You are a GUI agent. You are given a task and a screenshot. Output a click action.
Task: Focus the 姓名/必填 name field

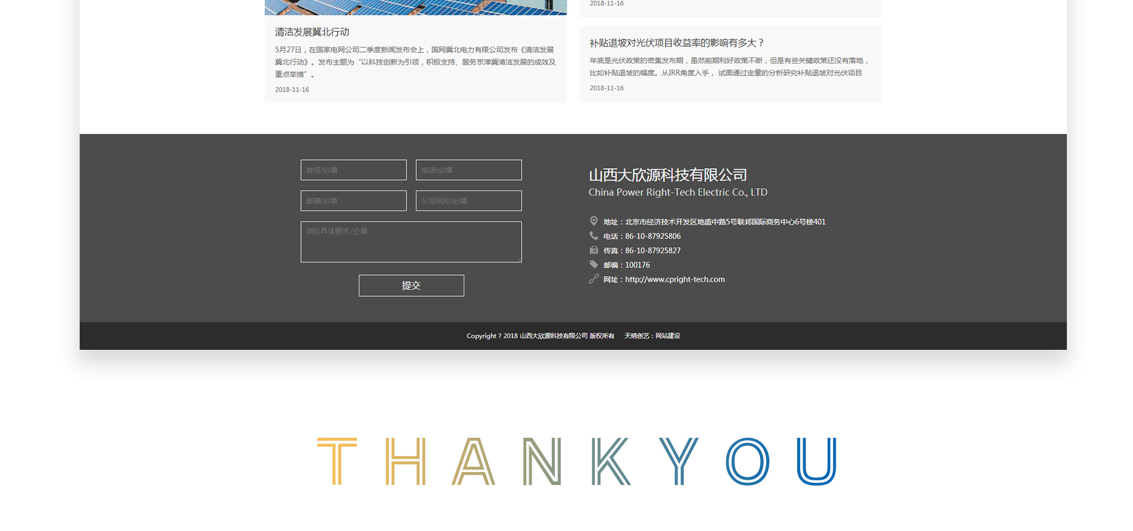click(x=353, y=170)
